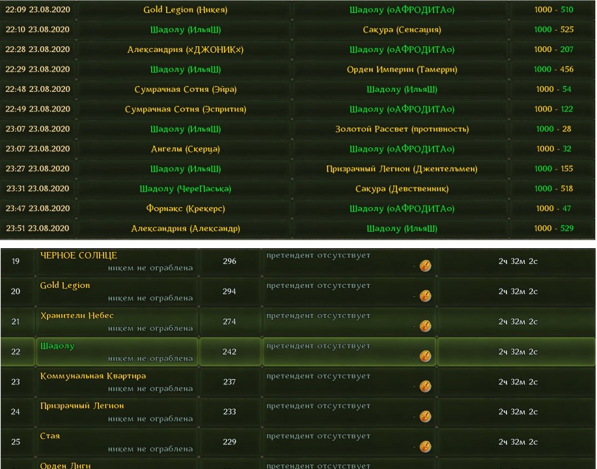Select Сумрачная Сотня (Эспрития) entry
The height and width of the screenshot is (469, 597).
coord(186,109)
